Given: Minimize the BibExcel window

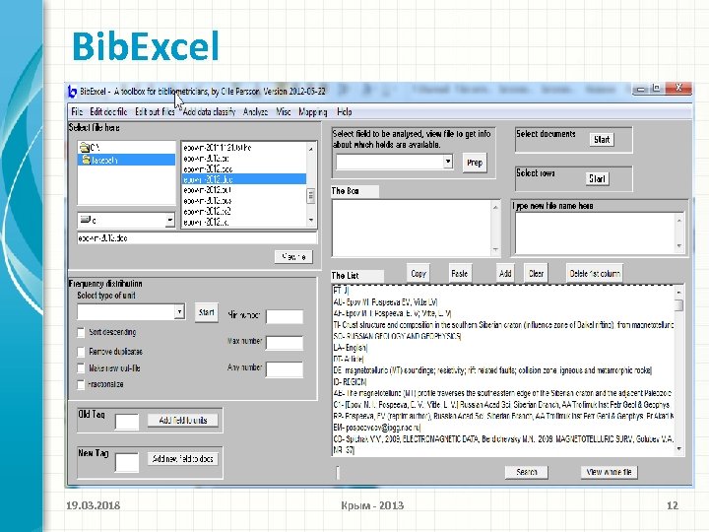Looking at the screenshot, I should pyautogui.click(x=640, y=89).
